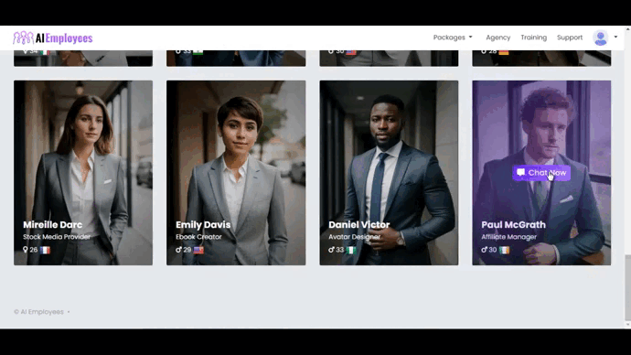Open the Training page
This screenshot has width=631, height=355.
click(x=534, y=38)
